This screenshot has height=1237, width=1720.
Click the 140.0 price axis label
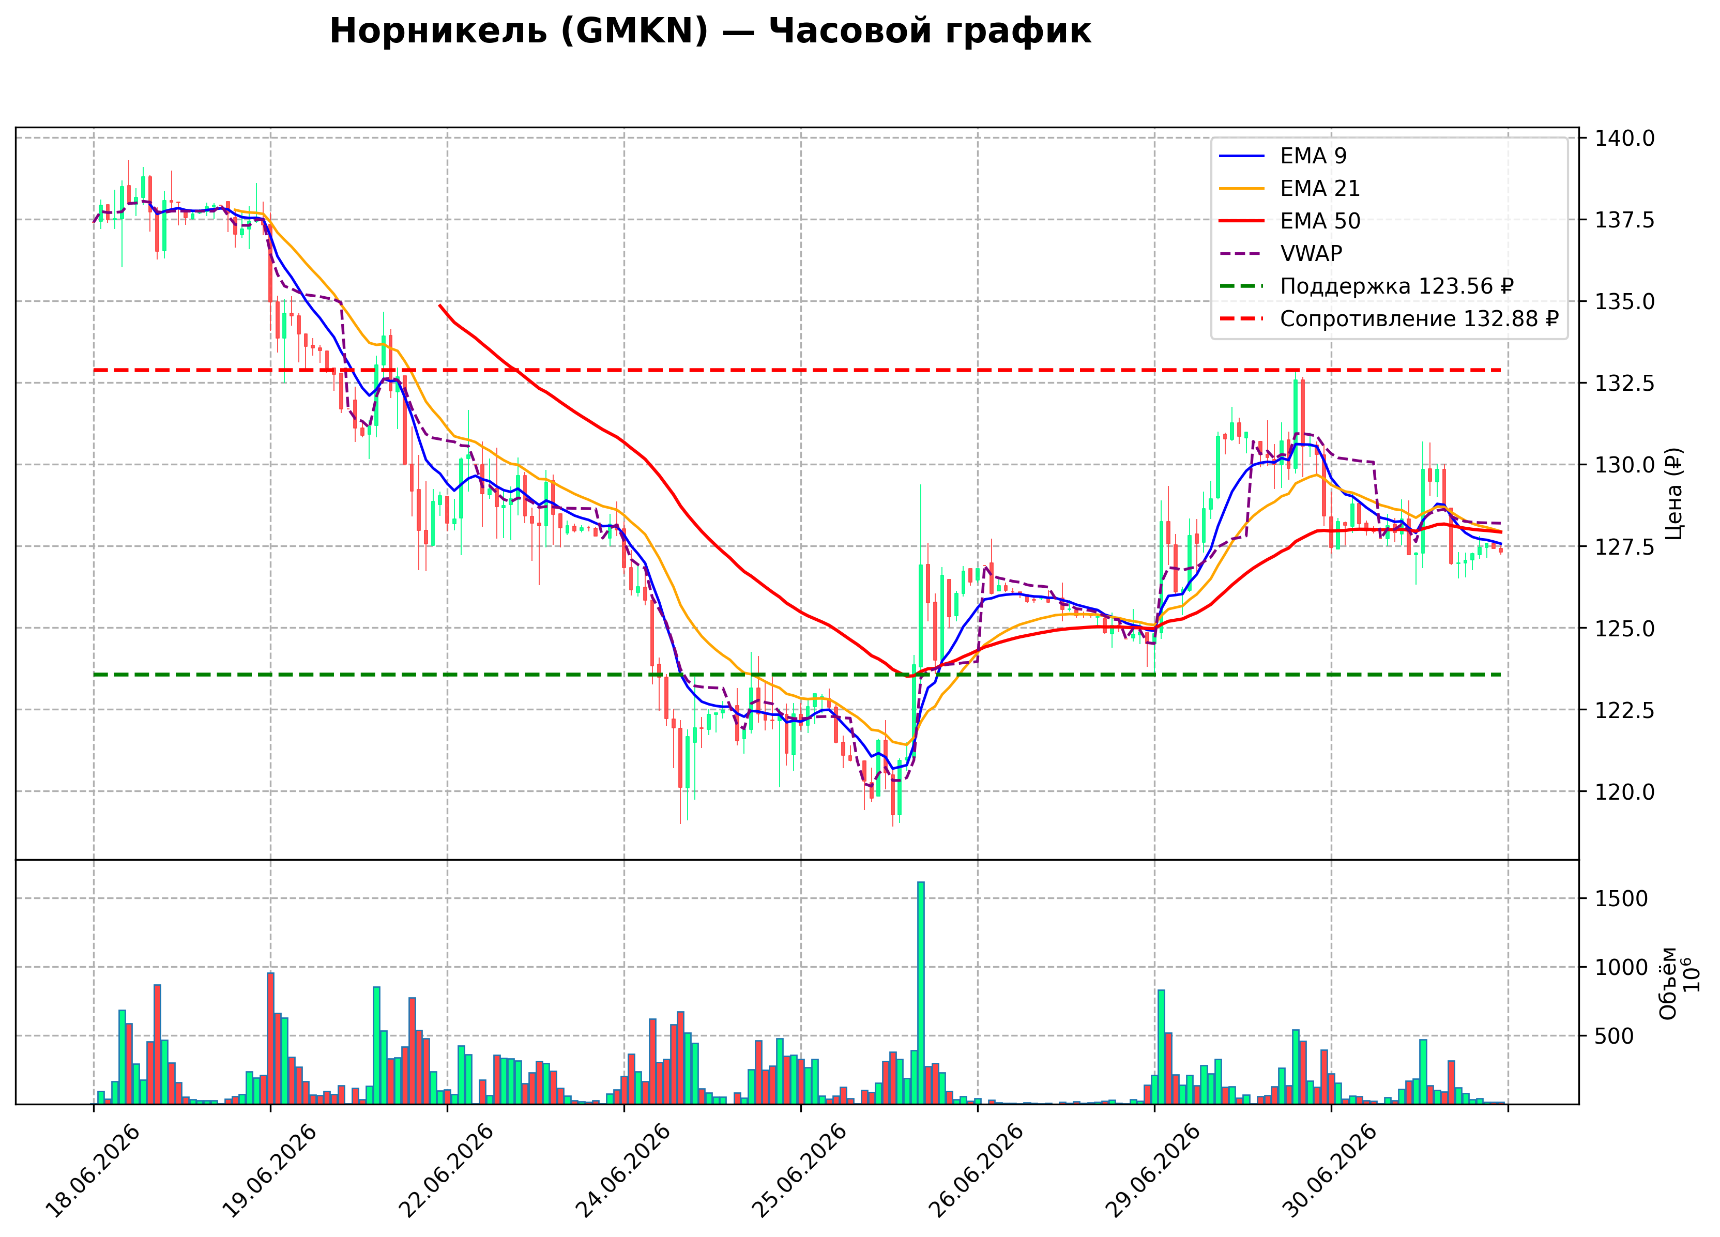tap(1624, 138)
